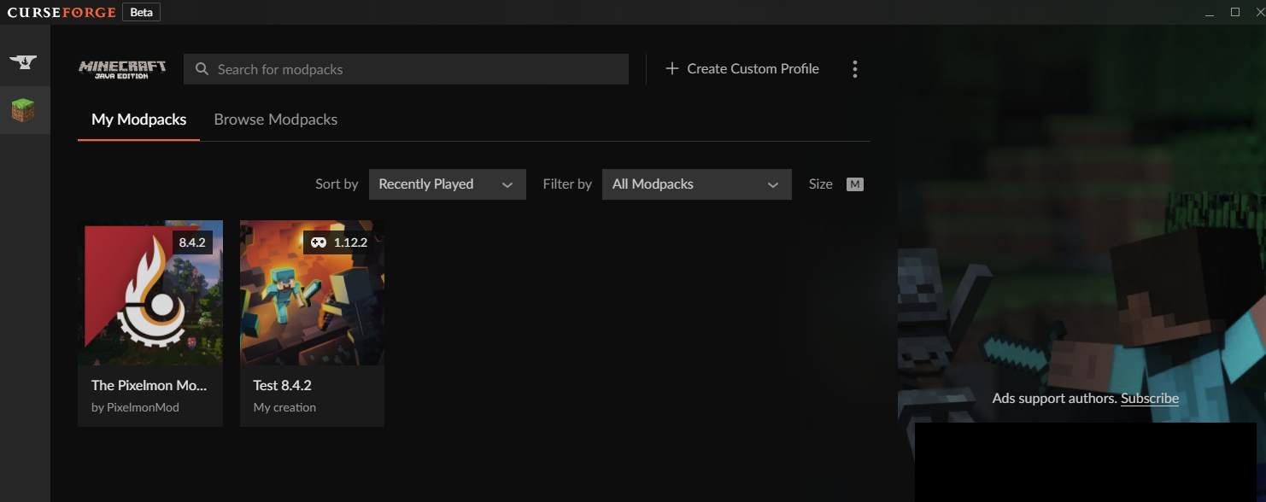Click the magnifier icon in search bar
The image size is (1266, 502).
coord(202,69)
